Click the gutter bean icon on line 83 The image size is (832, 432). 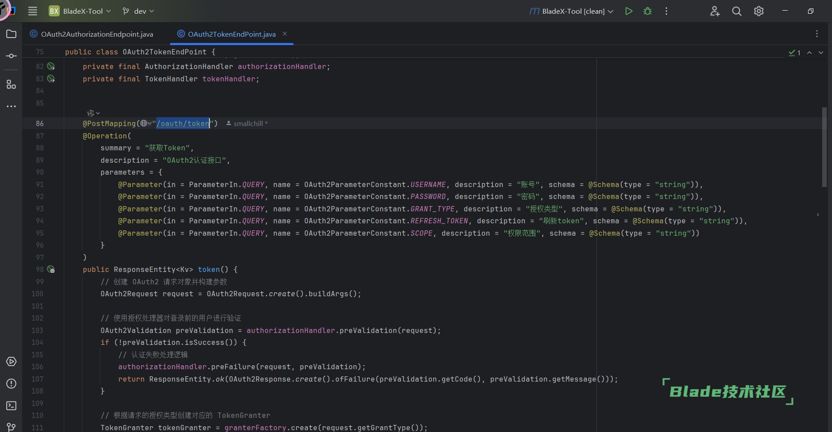point(51,79)
